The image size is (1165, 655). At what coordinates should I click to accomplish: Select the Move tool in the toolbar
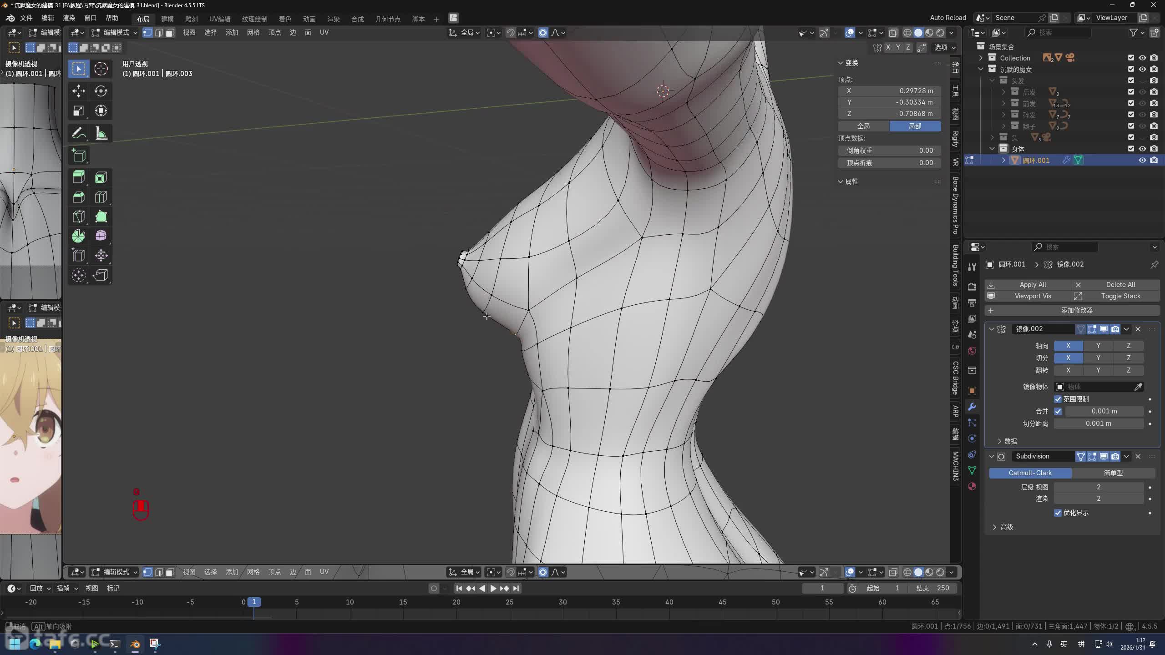pyautogui.click(x=78, y=91)
